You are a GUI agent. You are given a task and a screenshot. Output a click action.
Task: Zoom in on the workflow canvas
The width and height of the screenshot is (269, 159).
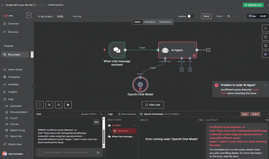click(x=50, y=105)
